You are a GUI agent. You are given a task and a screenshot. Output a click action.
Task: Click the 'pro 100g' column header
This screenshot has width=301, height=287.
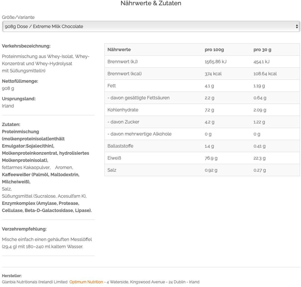click(214, 50)
